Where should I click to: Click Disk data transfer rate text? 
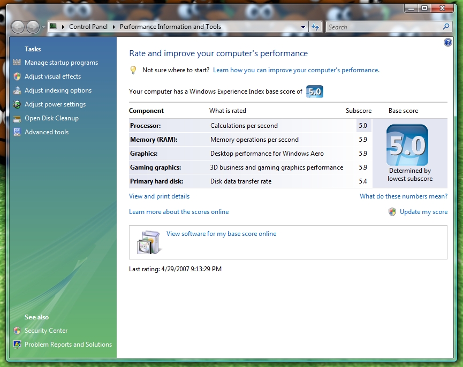241,181
